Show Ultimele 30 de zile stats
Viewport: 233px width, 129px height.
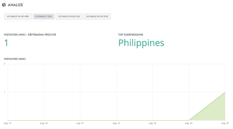69,17
